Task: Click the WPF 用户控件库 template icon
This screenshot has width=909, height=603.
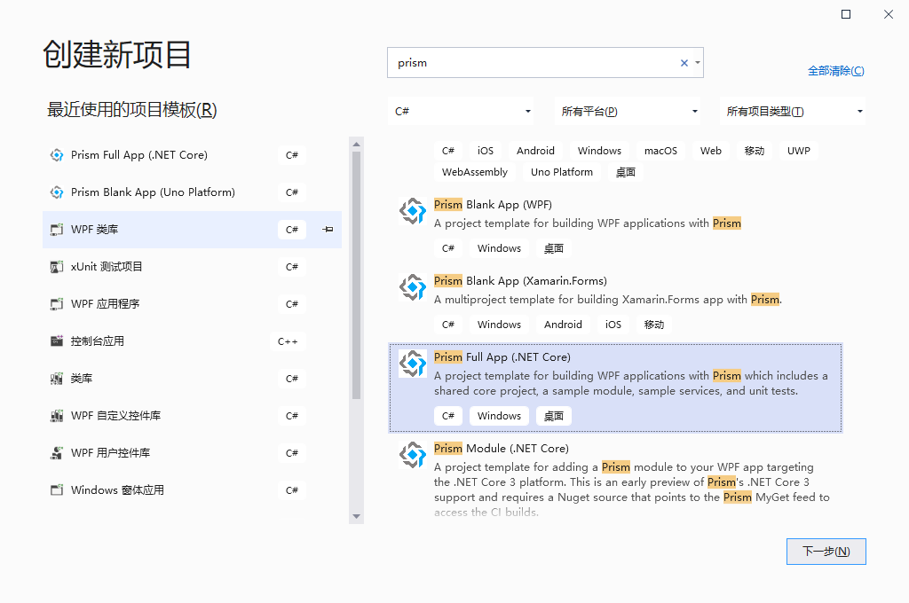Action: (x=57, y=453)
